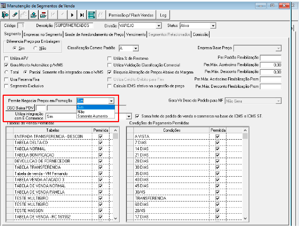Open Gera Vlr Desc do Pedido dropdown
Image resolution: width=299 pixels, height=228 pixels.
(x=278, y=101)
